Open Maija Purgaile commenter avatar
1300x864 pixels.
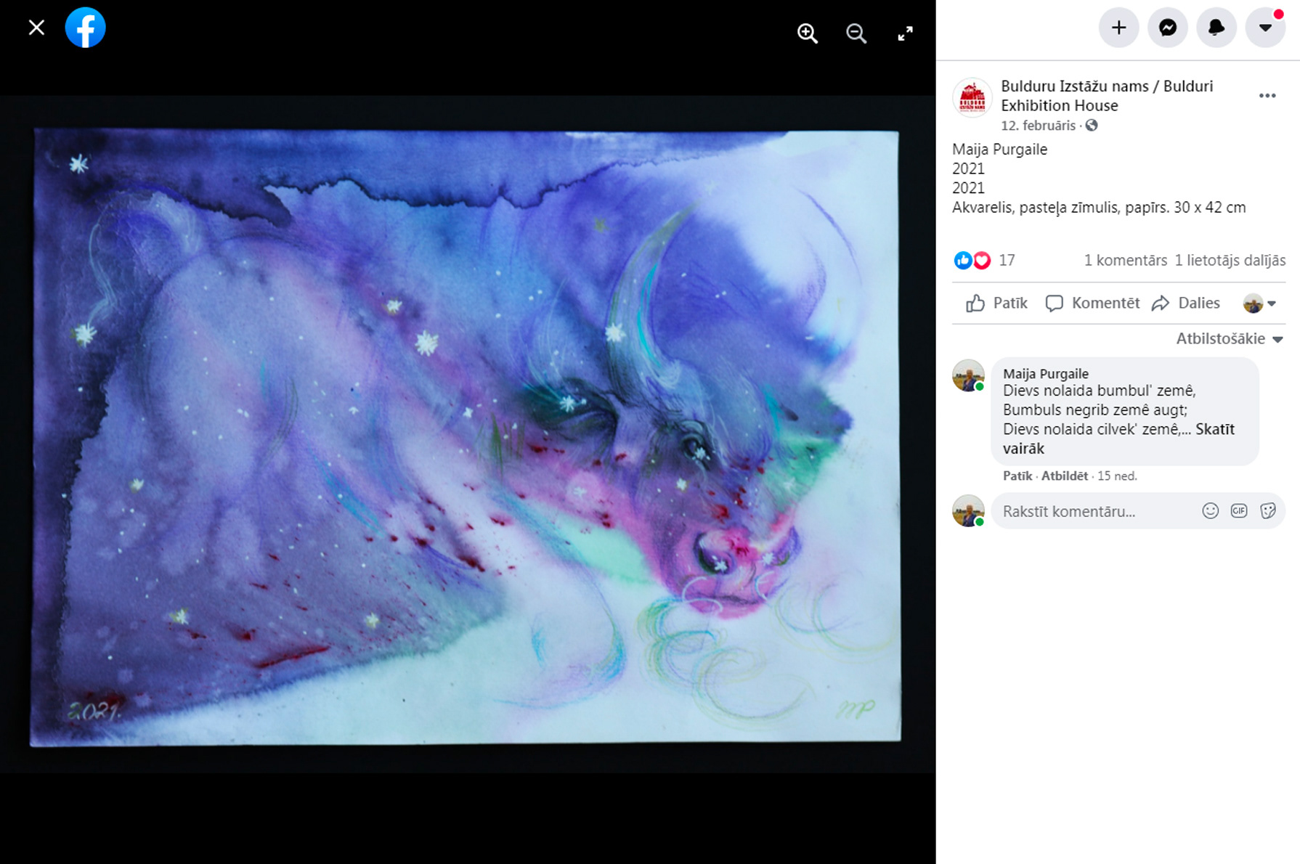tap(968, 375)
